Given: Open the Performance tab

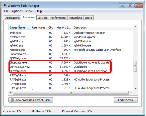Looking at the screenshot, I should pyautogui.click(x=58, y=18).
